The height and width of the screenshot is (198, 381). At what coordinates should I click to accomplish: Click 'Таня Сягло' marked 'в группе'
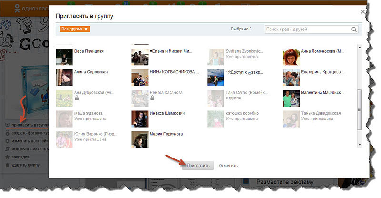[246, 92]
